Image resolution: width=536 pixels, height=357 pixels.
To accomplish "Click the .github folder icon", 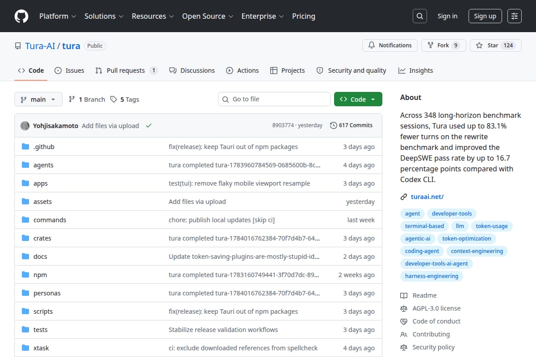I will click(25, 147).
